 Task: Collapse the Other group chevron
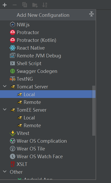(5, 171)
